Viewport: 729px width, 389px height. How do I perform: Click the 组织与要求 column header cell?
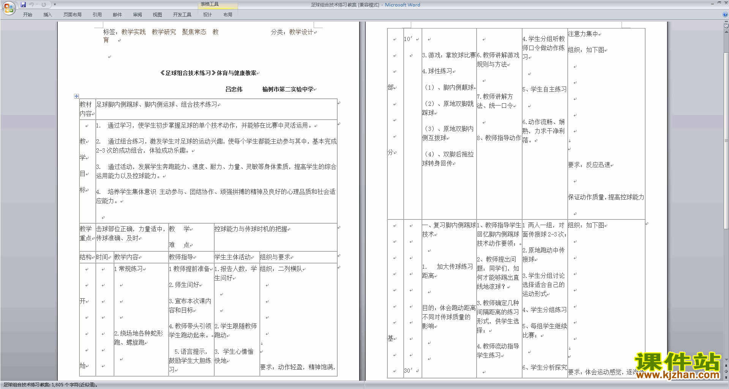[x=298, y=257]
